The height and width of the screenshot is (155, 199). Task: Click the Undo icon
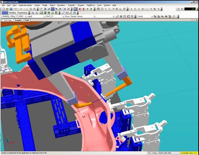point(15,9)
